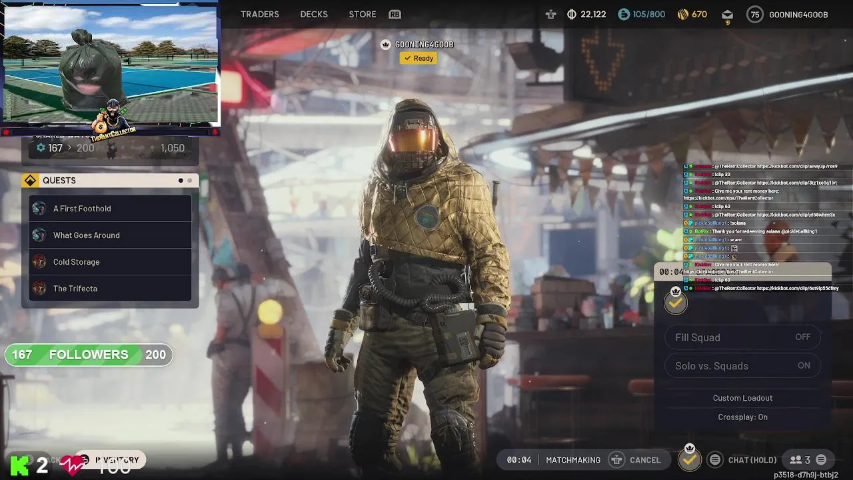
Task: Open the kickbot clip link ending 6et9lp55dfmy
Action: tap(798, 288)
